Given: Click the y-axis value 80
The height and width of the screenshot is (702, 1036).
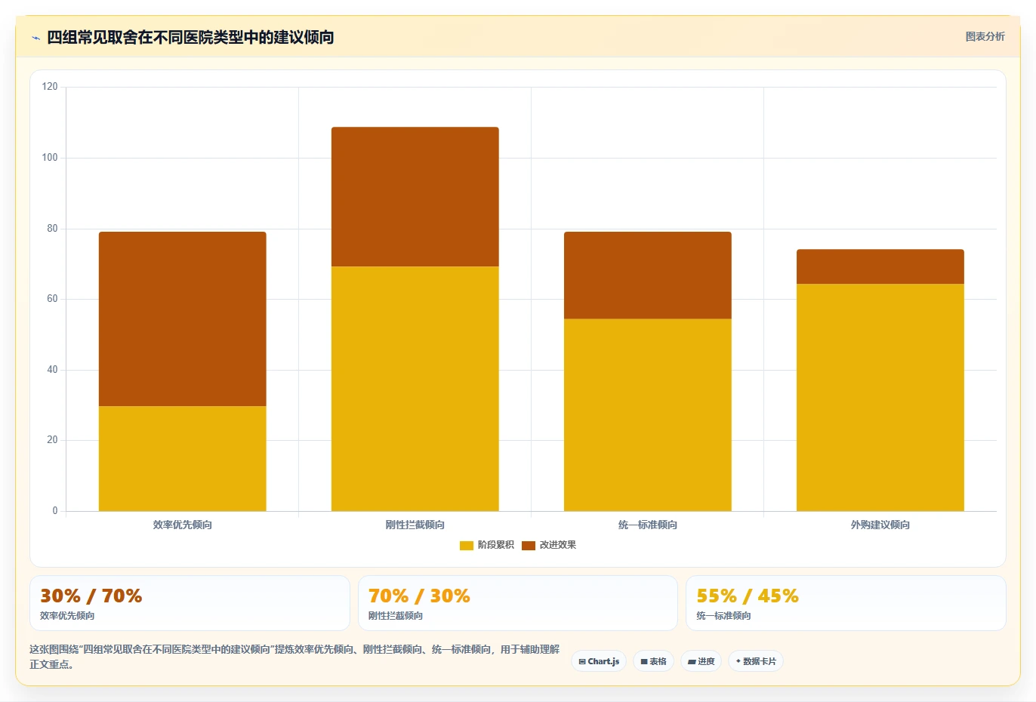Looking at the screenshot, I should tap(52, 228).
